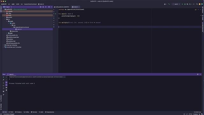Click Collapse All in Project panel header
The width and height of the screenshot is (204, 115).
[46, 7]
